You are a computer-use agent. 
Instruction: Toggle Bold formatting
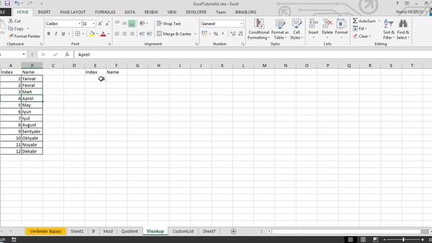click(49, 34)
